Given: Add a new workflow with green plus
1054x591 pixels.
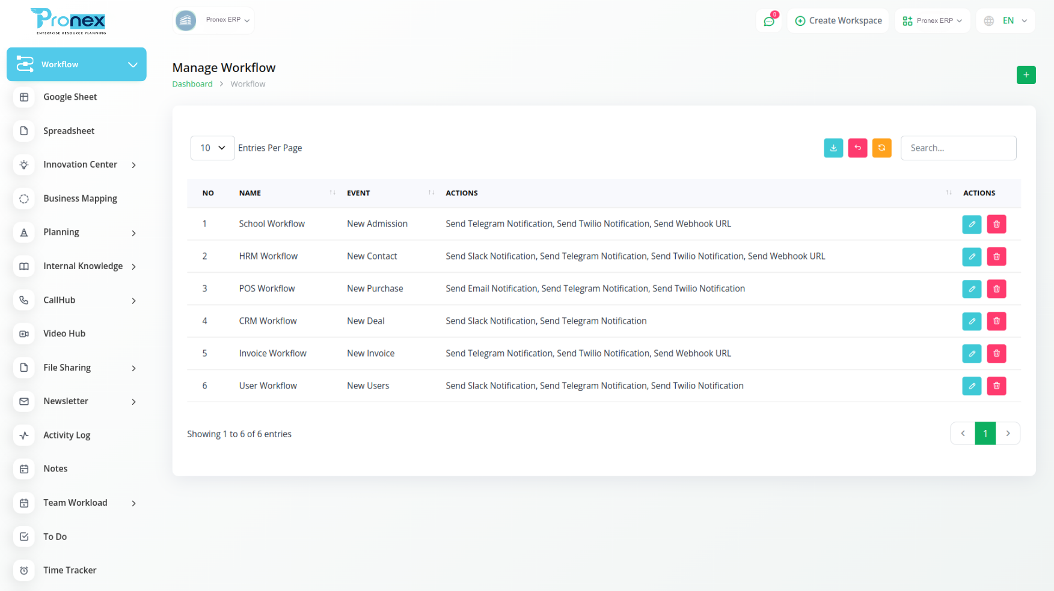Looking at the screenshot, I should pos(1026,75).
